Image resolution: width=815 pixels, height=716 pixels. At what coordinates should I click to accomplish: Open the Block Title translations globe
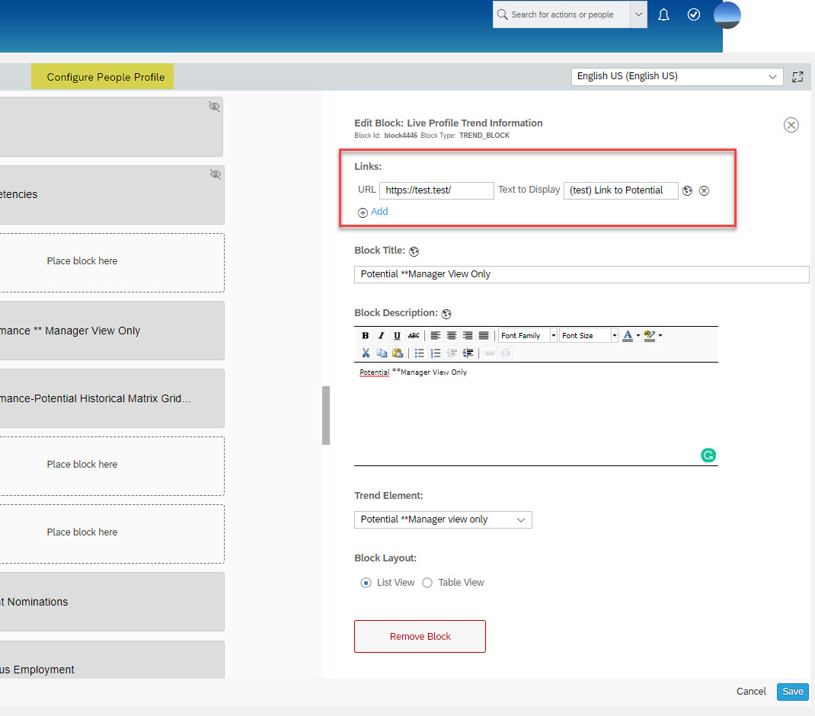[x=414, y=251]
